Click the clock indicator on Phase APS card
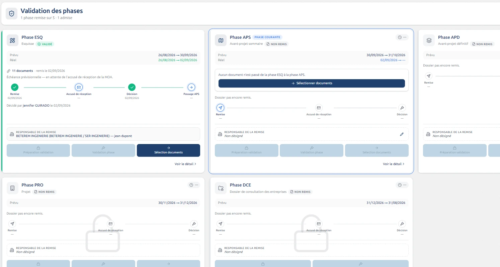Viewport: 500px width, 267px height. [402, 37]
